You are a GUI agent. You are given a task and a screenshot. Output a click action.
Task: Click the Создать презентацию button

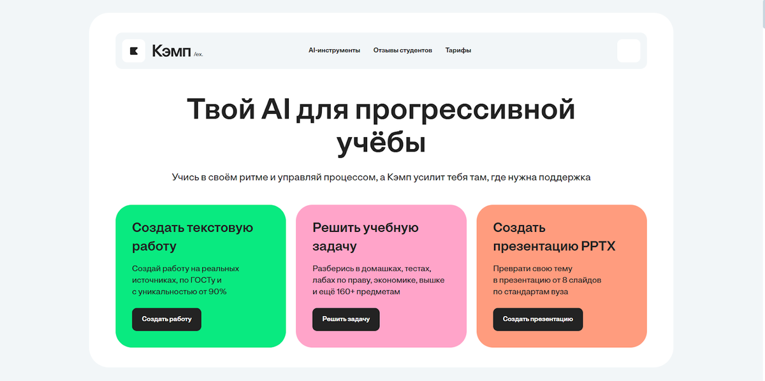(538, 319)
